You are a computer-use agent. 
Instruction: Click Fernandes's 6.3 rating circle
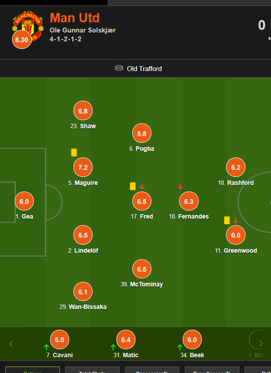pos(189,201)
